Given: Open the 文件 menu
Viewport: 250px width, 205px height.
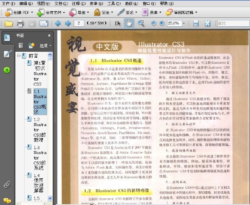Looking at the screenshot, I should click(x=8, y=3).
